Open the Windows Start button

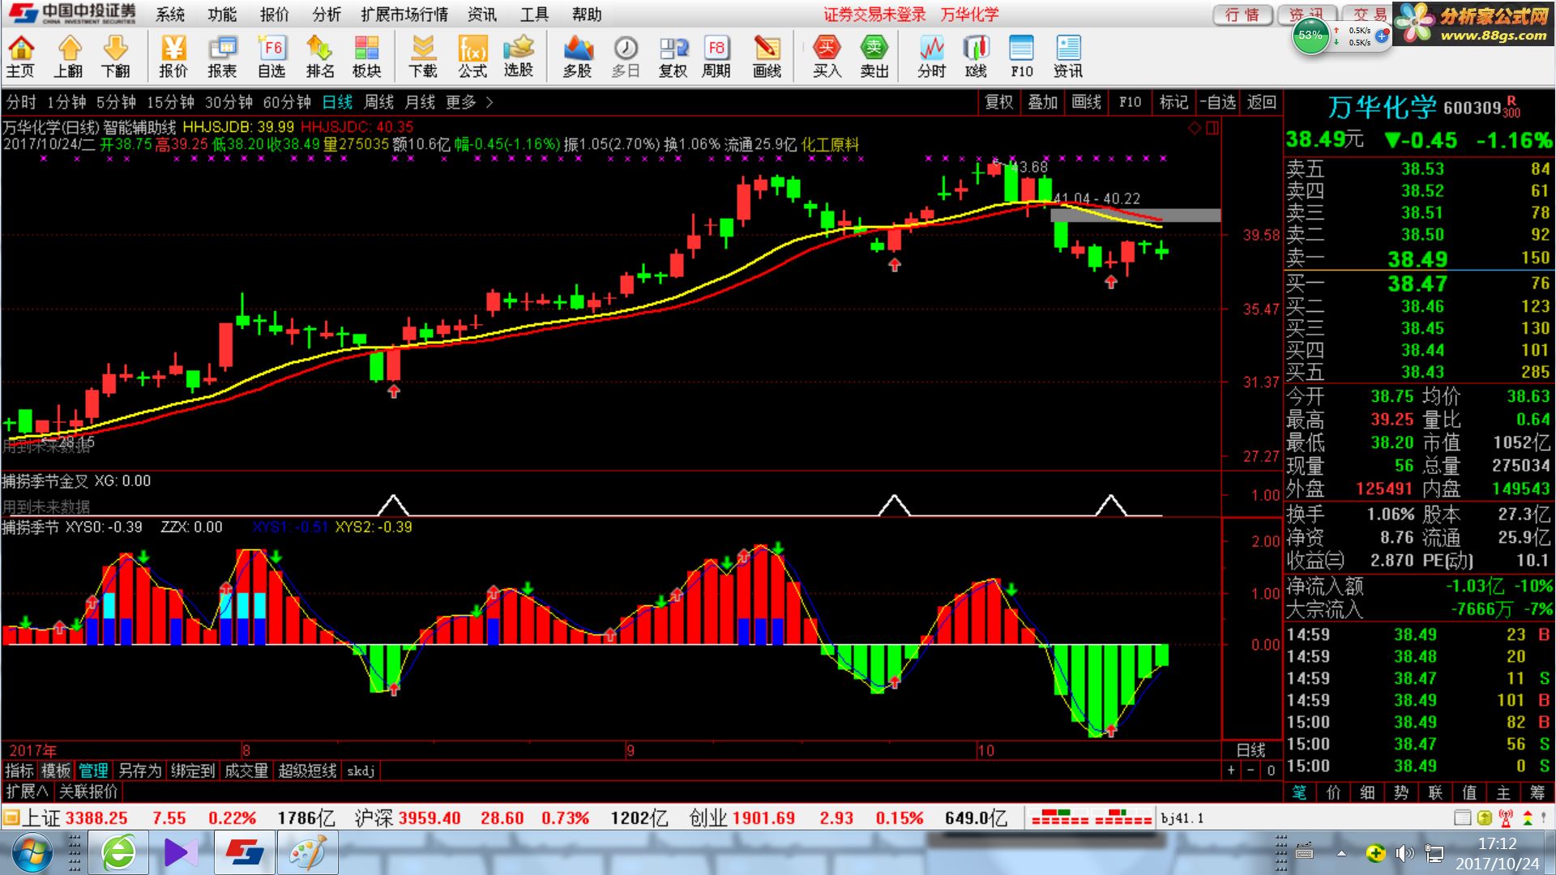pos(32,853)
